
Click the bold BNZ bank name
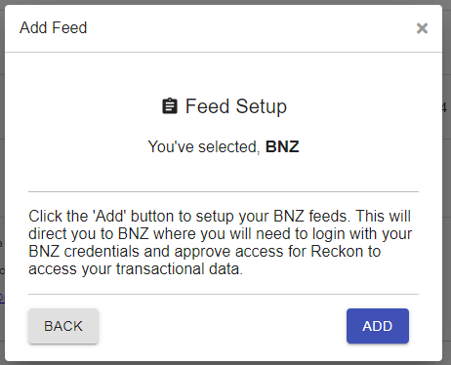[x=282, y=146]
